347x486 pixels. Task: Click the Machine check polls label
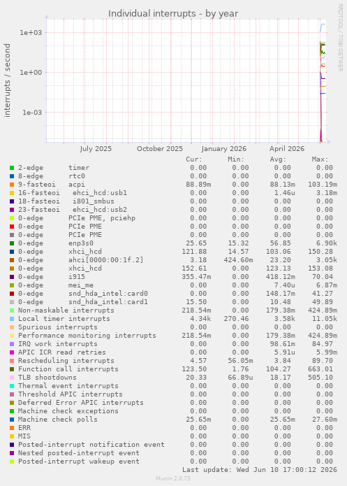(57, 420)
